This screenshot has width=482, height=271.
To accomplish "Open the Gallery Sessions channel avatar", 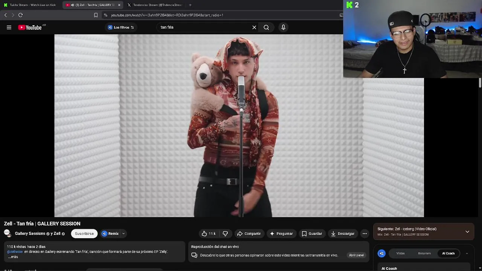I will tap(7, 233).
